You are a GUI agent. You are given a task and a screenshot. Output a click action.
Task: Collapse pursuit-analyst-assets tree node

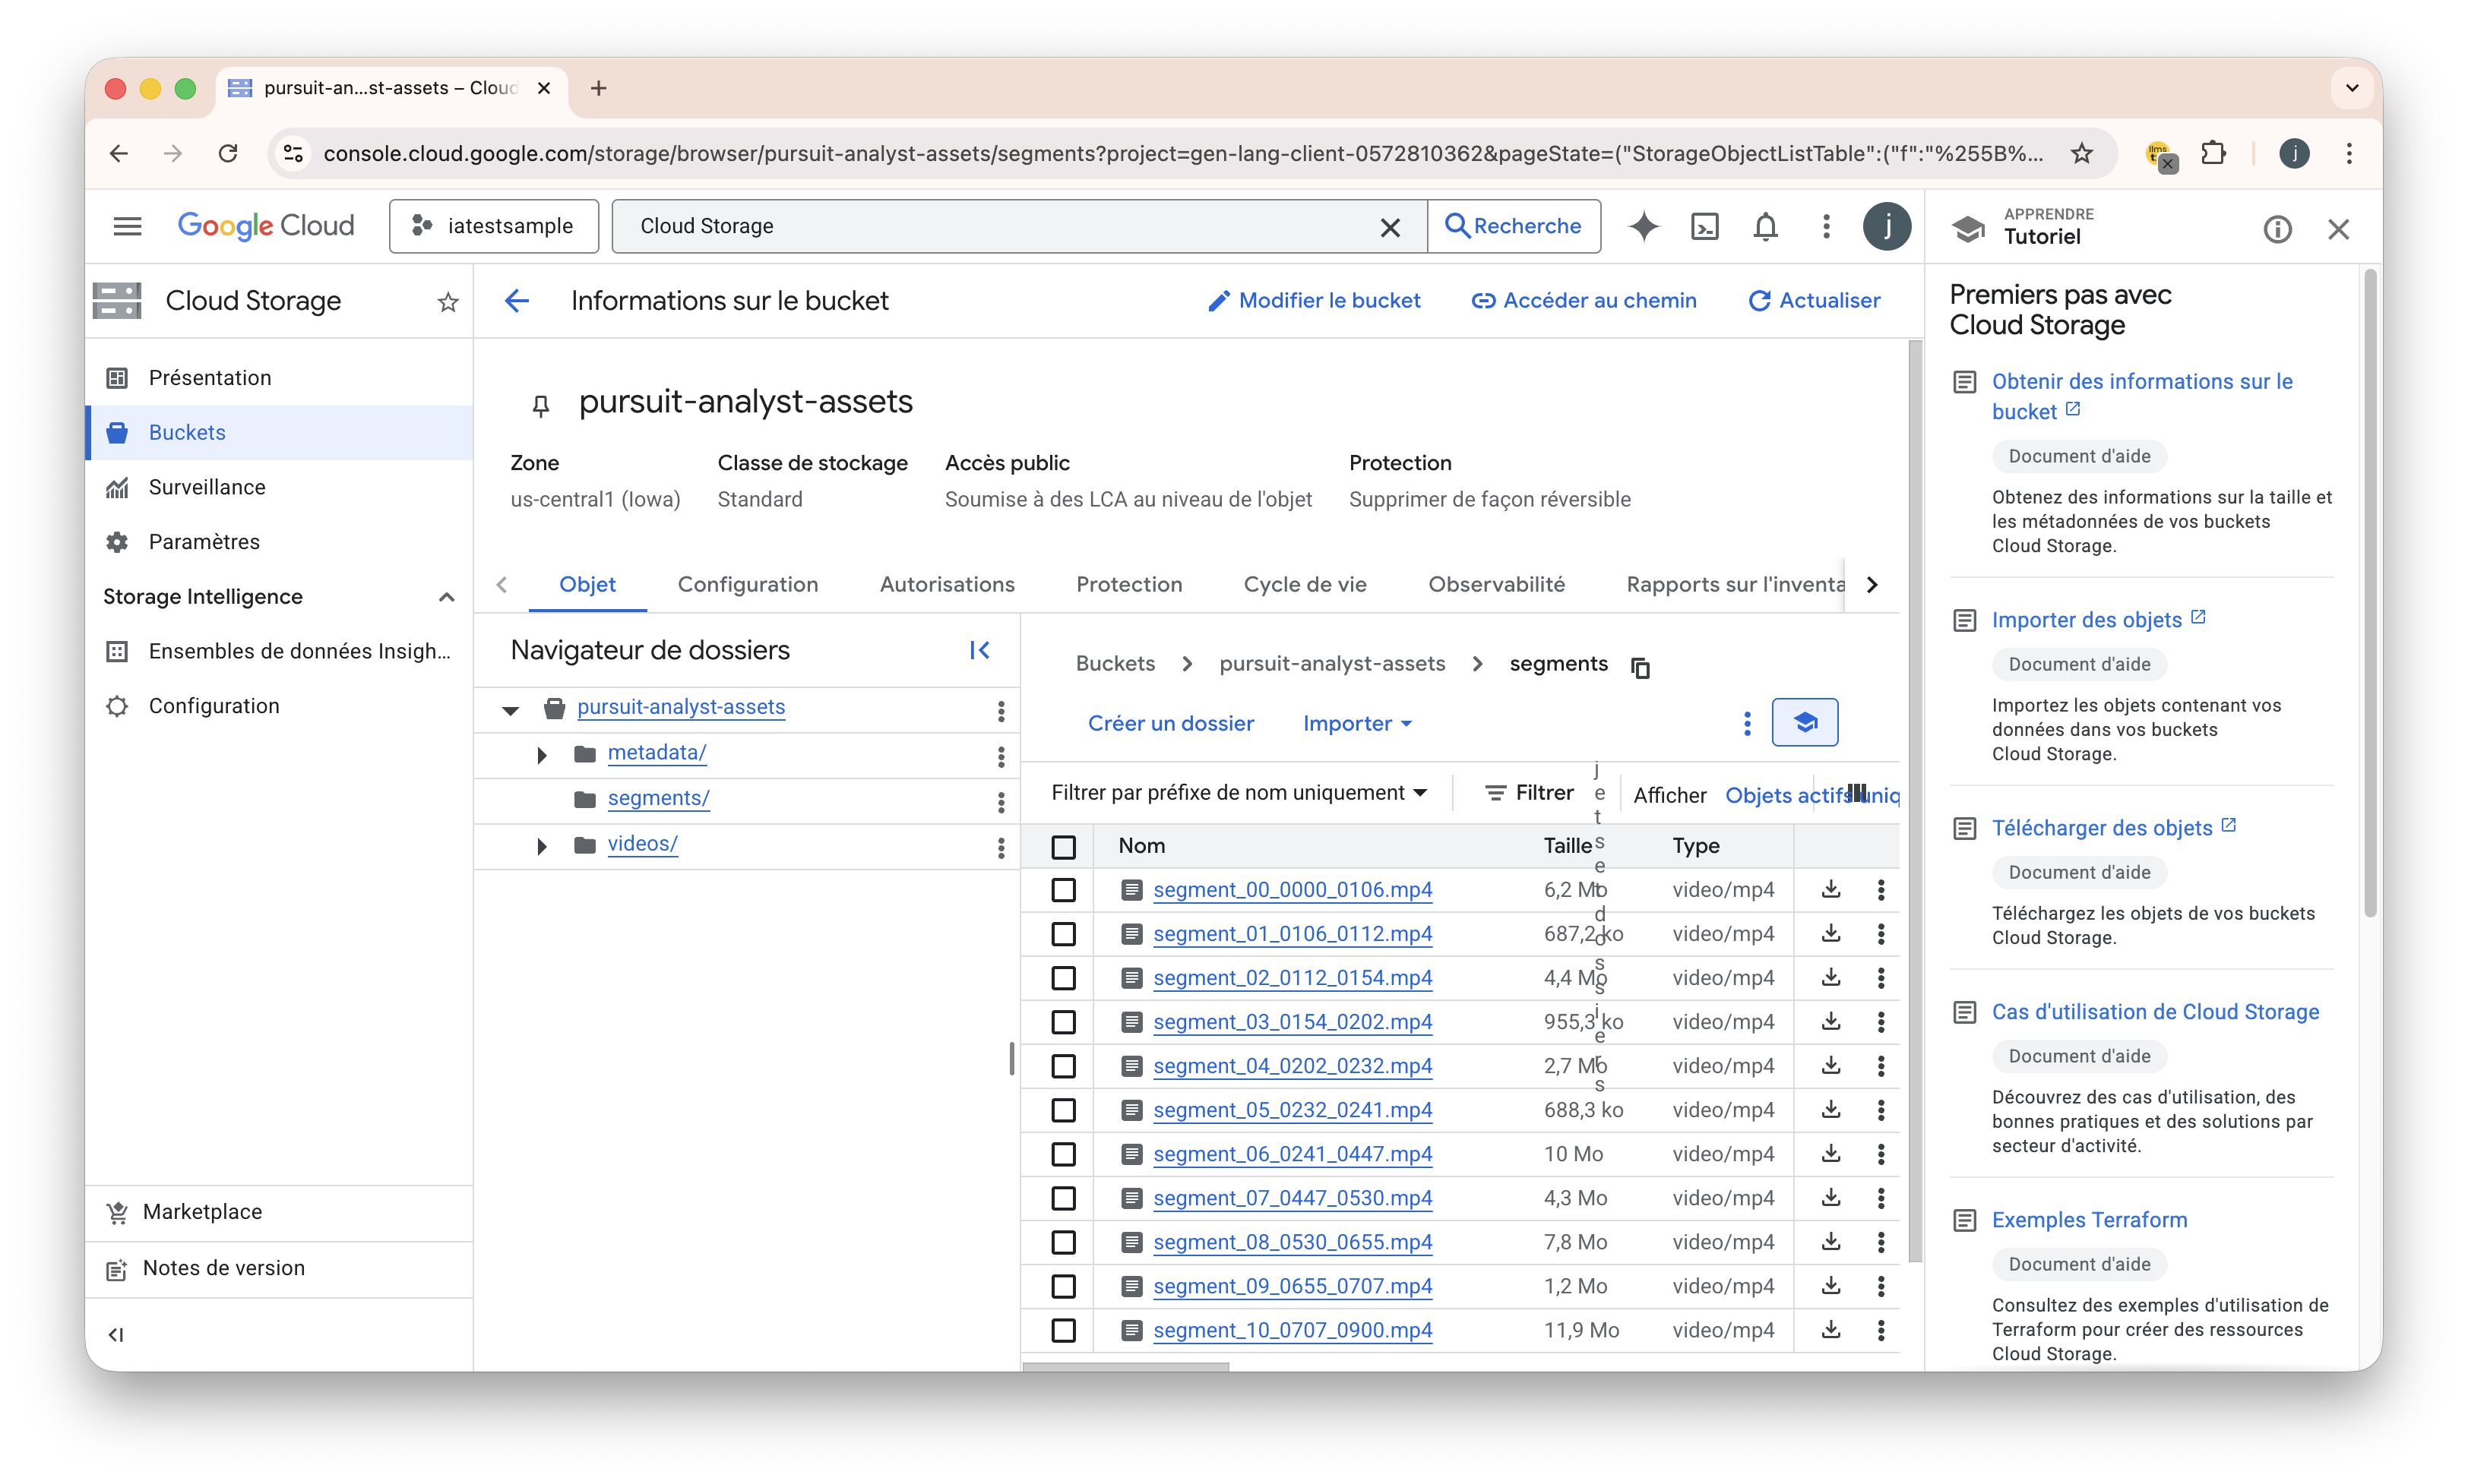pos(510,710)
